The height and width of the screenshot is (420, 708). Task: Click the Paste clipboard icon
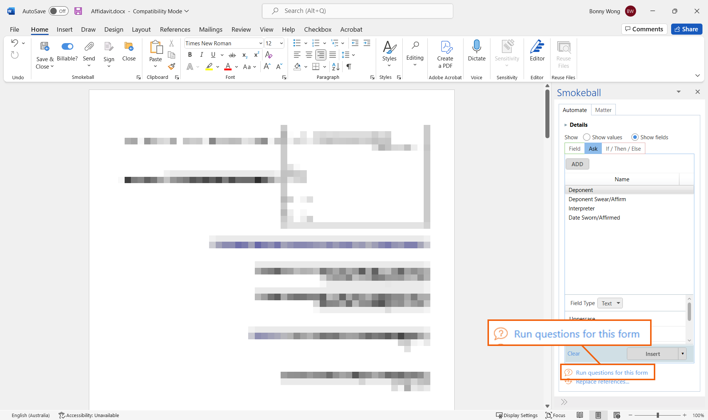coord(156,47)
